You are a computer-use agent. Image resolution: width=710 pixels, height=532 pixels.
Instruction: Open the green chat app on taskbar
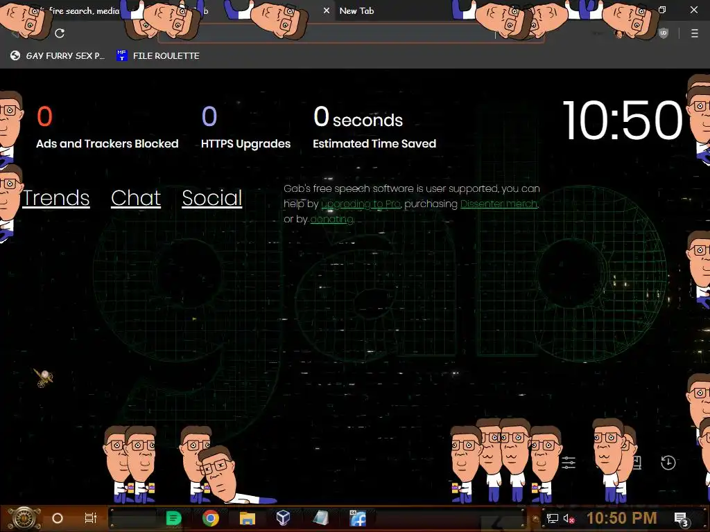173,518
